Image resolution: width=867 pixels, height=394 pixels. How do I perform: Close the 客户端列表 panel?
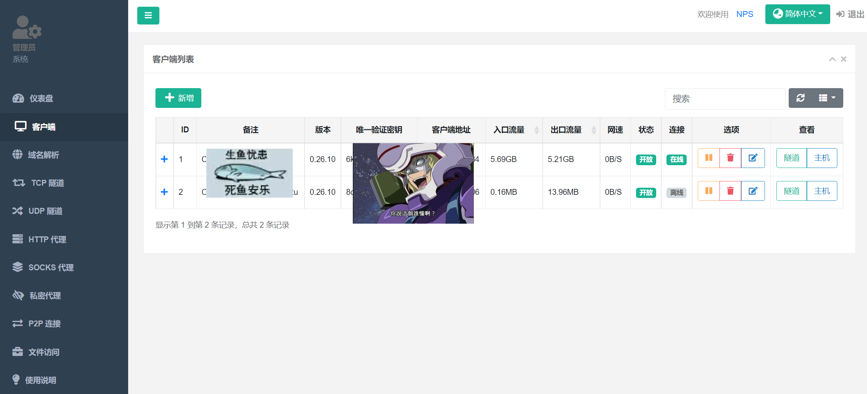(844, 59)
